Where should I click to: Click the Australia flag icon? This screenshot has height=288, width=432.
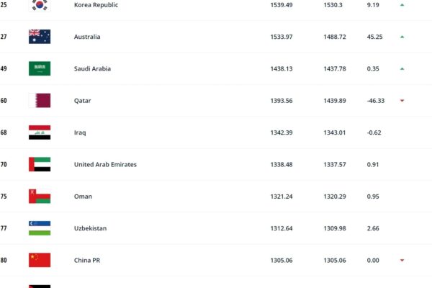[x=40, y=37]
